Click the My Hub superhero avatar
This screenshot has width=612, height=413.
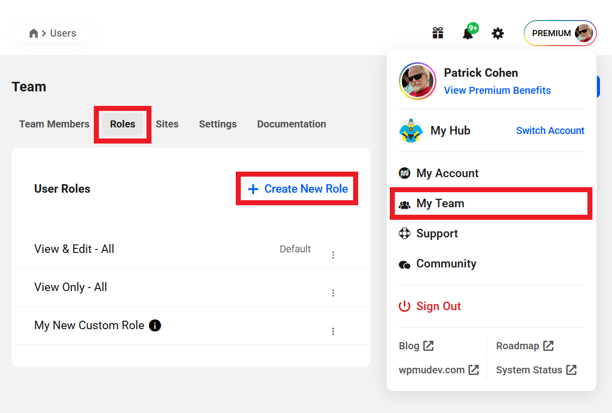click(x=411, y=130)
